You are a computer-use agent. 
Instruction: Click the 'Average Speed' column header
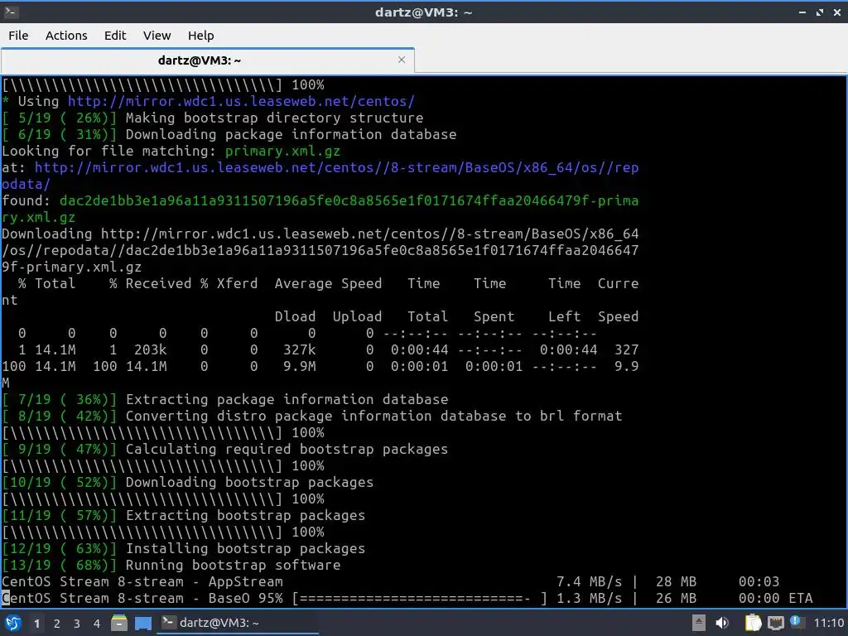point(328,283)
